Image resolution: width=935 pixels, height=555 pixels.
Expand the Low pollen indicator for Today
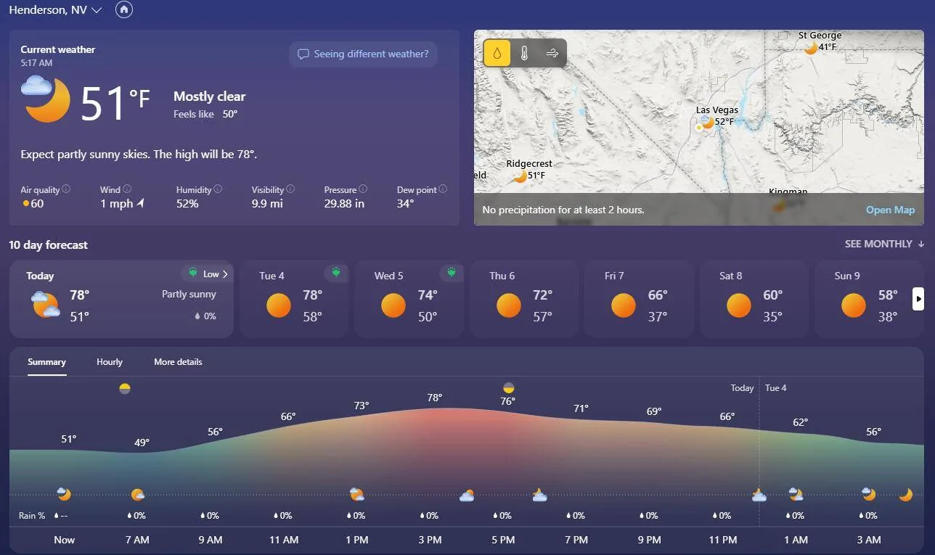click(x=207, y=274)
